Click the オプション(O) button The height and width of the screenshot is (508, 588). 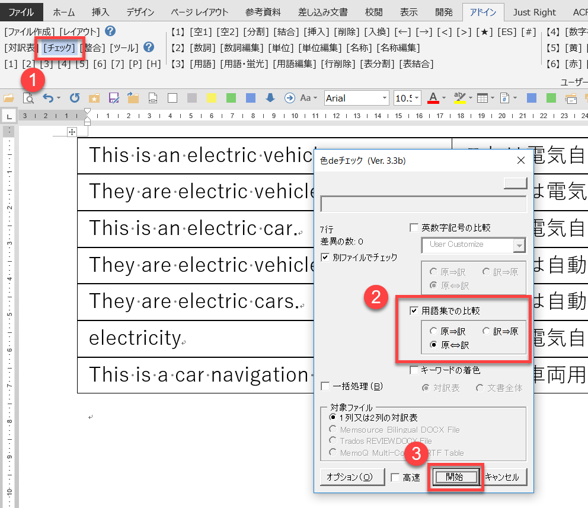point(350,477)
